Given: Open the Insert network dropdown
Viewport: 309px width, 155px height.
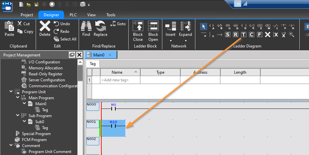Looking at the screenshot, I should pos(170,41).
